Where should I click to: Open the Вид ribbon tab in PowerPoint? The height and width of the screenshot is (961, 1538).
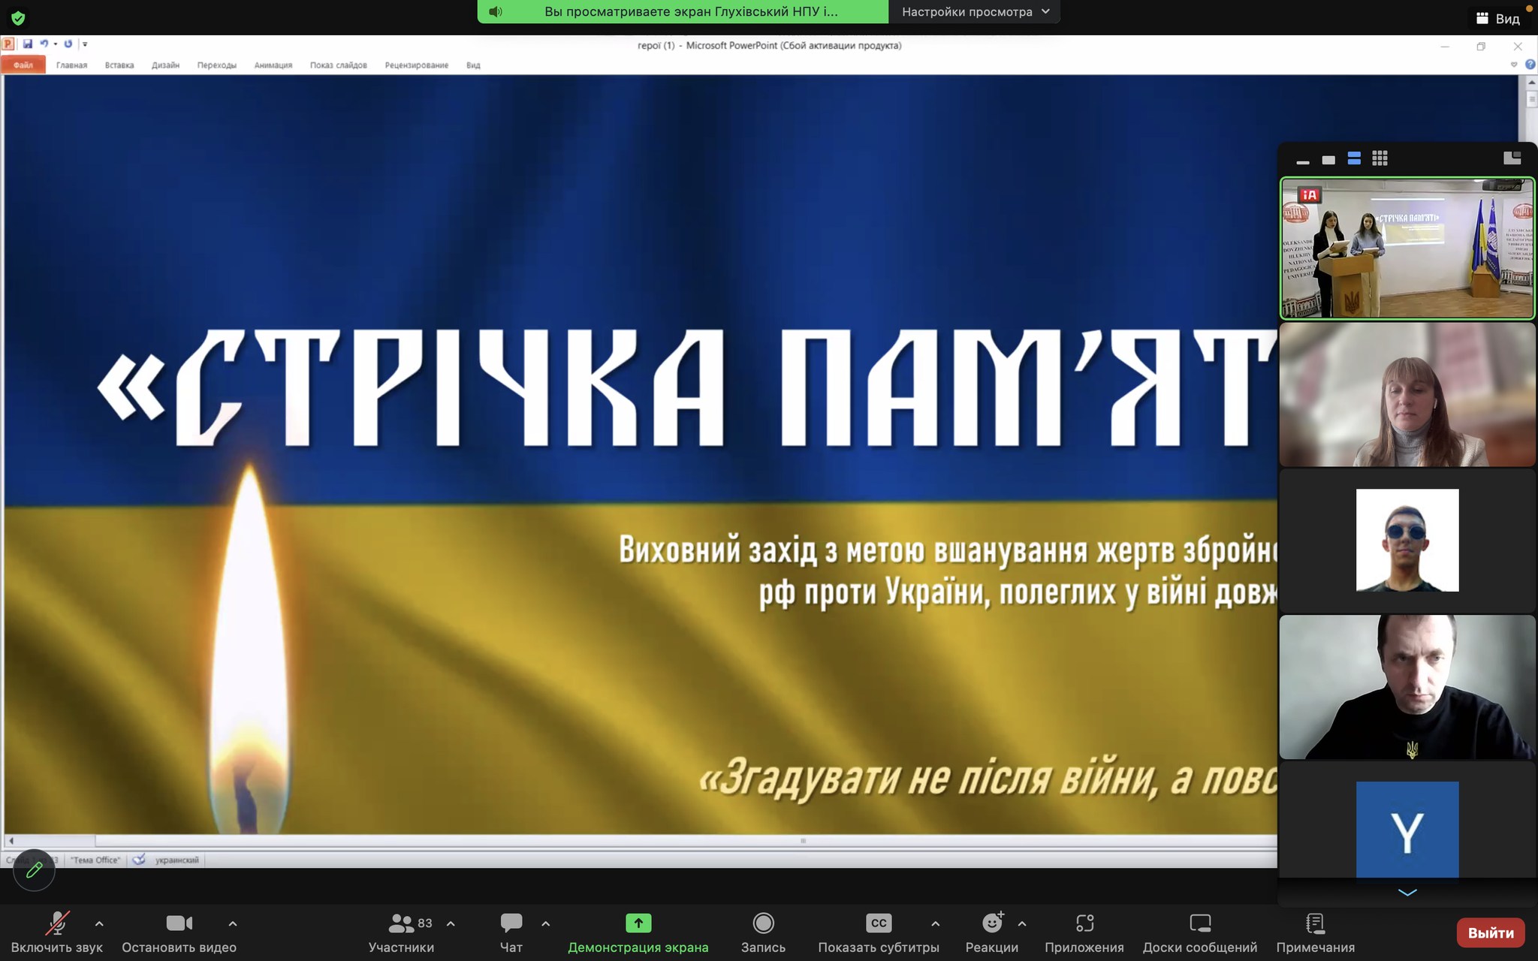(x=473, y=65)
